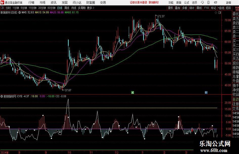Viewport: 239px width, 154px height.
Task: Open the 交易 menu
Action: [x=103, y=3]
